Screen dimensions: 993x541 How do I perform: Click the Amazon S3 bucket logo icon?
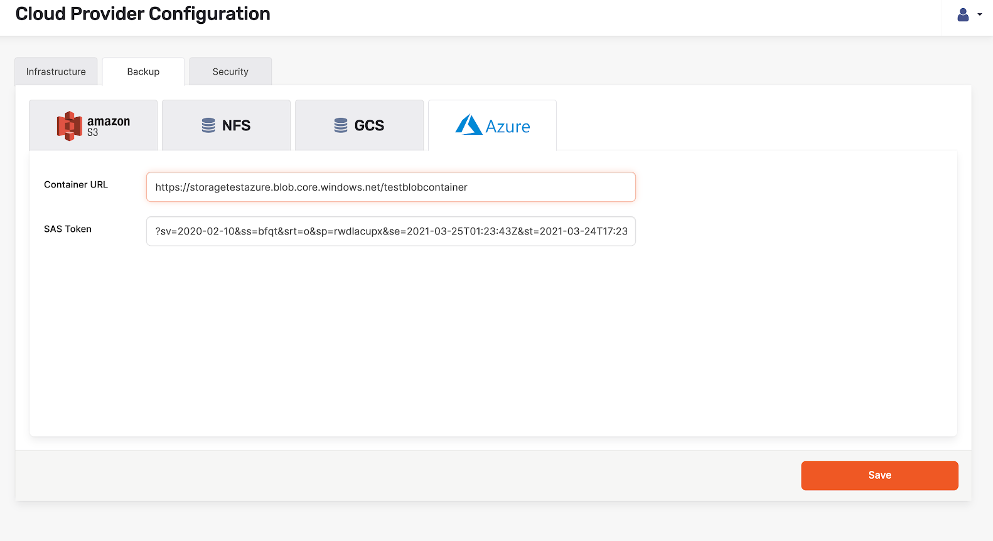pyautogui.click(x=70, y=126)
